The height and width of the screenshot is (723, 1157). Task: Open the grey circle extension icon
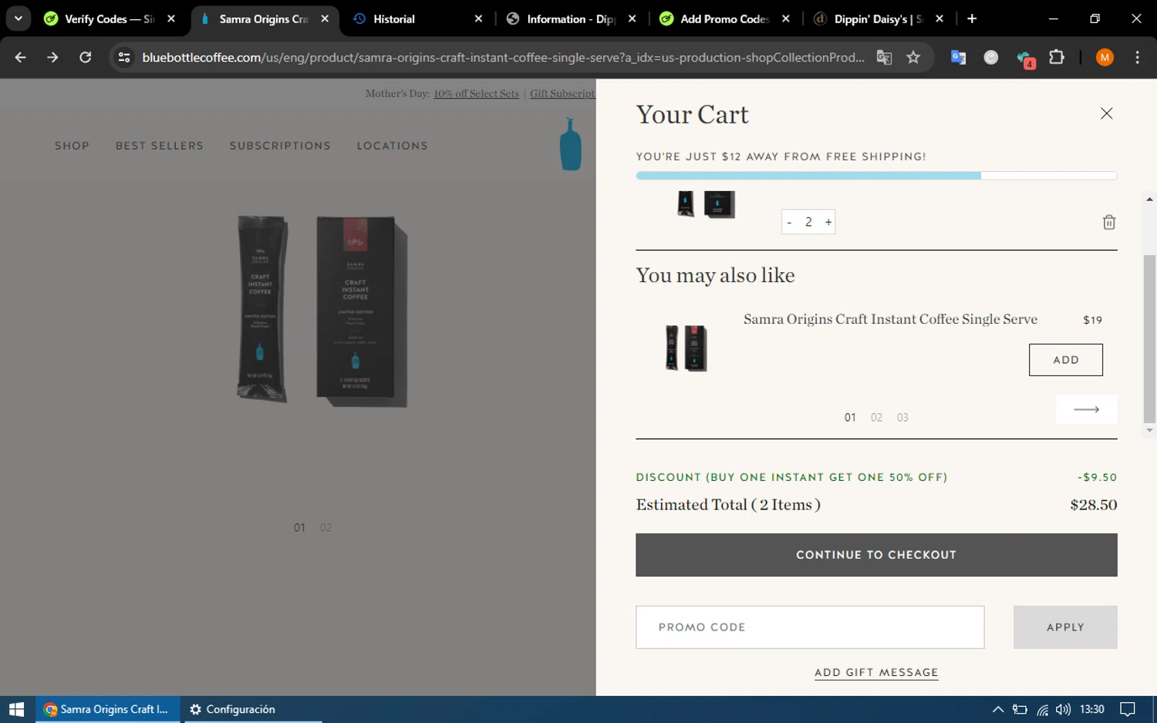coord(991,57)
